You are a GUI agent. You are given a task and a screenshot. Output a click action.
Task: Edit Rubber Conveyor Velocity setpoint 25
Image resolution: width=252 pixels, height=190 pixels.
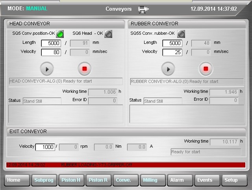pos(172,52)
